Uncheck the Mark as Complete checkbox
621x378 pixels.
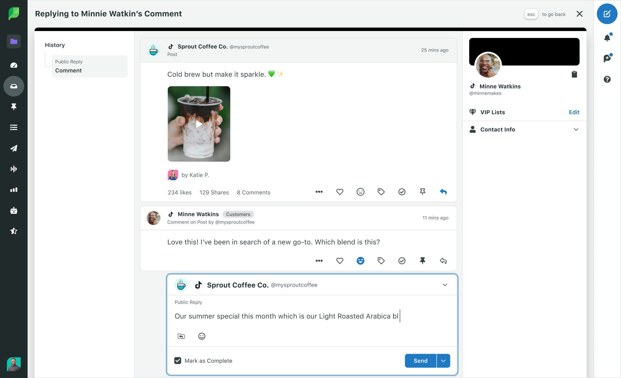tap(178, 361)
